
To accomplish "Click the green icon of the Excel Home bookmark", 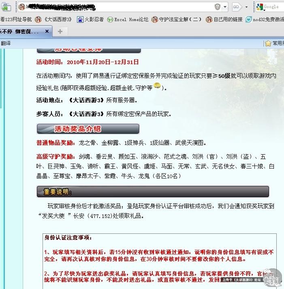I will [110, 19].
